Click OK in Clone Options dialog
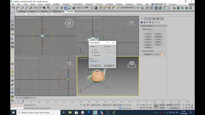 [x=95, y=66]
